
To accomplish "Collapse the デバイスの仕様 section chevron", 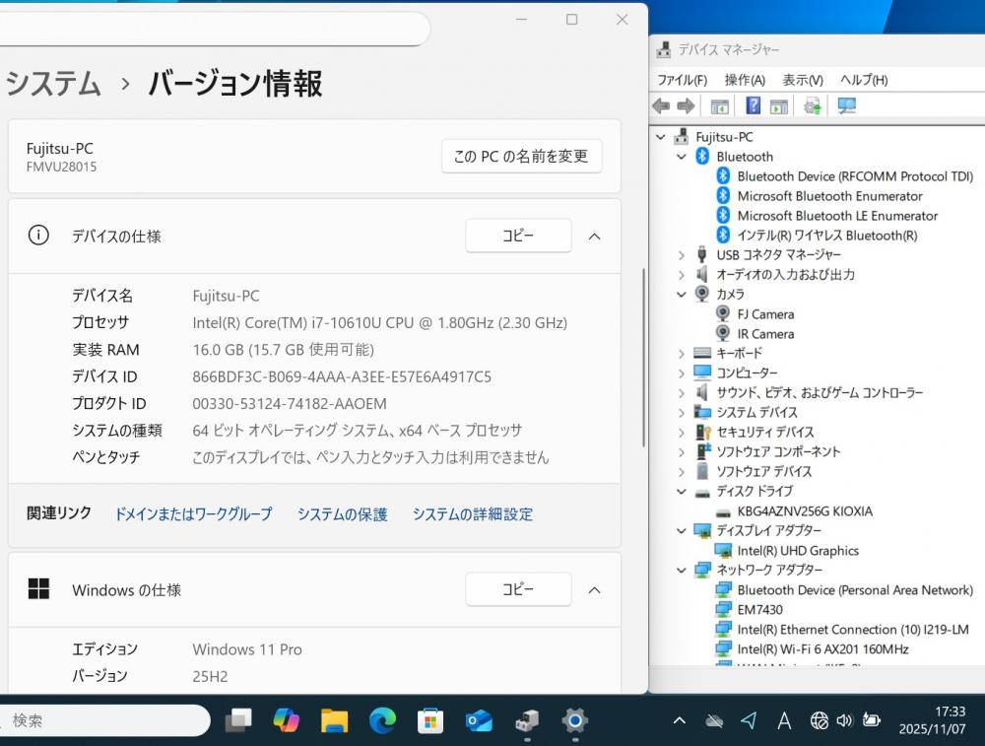I will (x=594, y=237).
